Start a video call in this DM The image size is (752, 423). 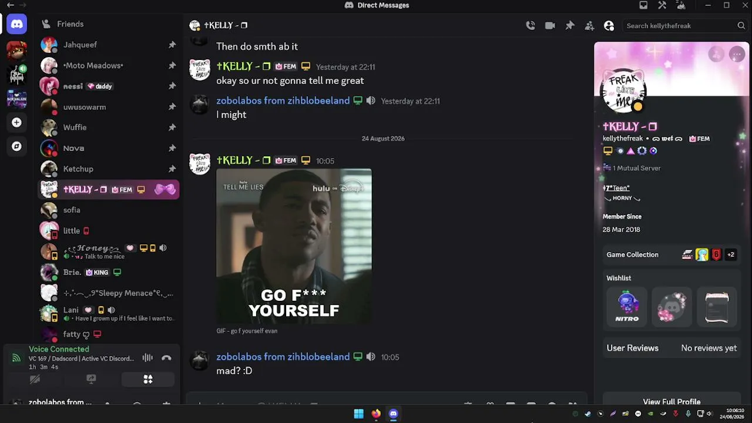(550, 25)
